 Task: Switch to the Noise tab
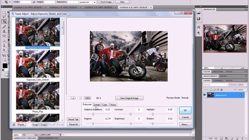(x=113, y=105)
